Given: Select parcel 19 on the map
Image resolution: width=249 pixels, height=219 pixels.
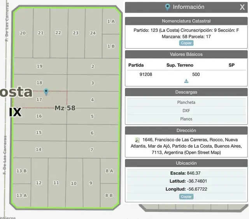Looking at the screenshot, I should pos(40,66).
